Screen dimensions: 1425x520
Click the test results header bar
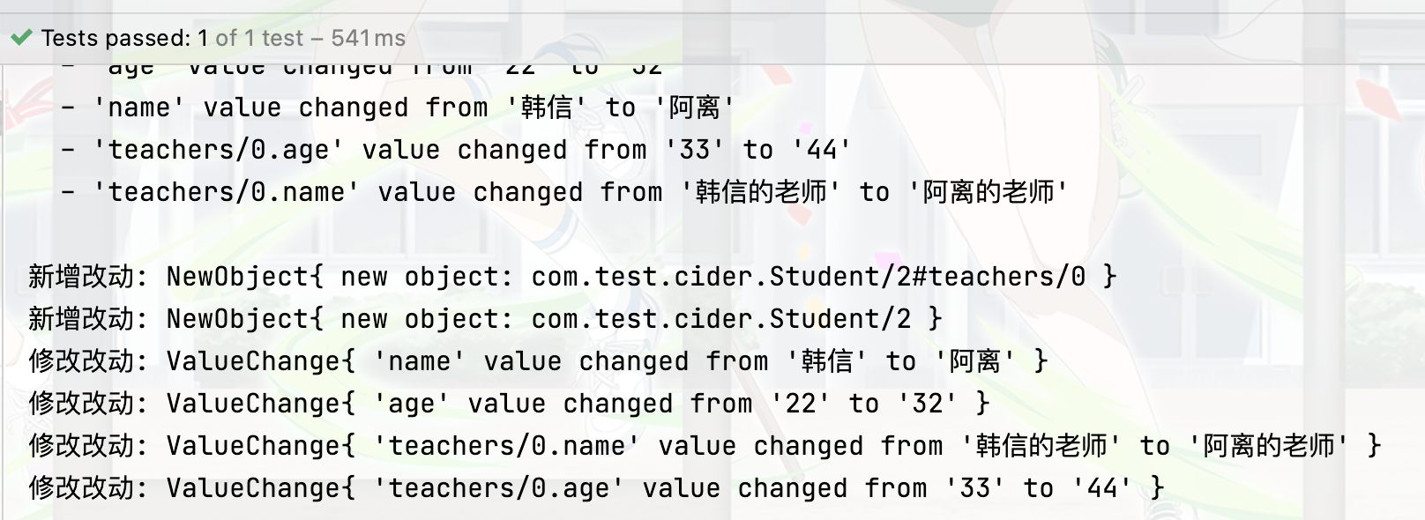(705, 38)
